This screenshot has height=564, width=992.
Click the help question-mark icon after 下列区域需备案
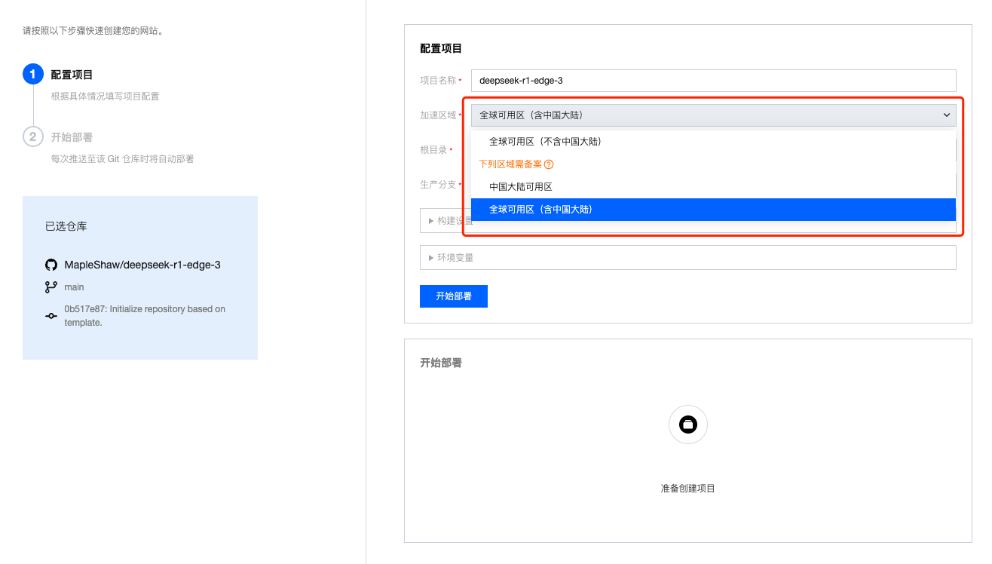coord(548,164)
